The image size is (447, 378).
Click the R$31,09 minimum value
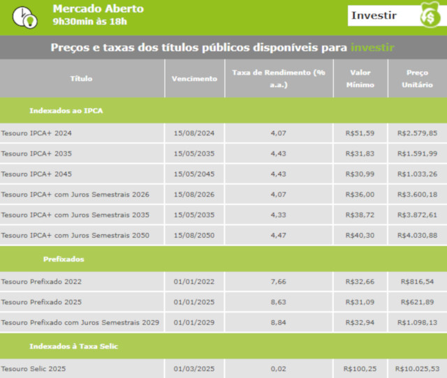pyautogui.click(x=360, y=302)
